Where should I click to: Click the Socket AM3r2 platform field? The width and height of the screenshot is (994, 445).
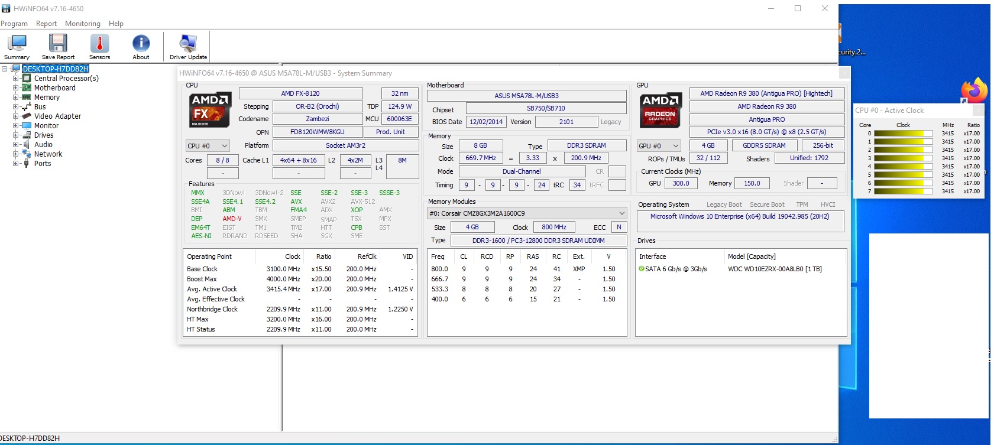tap(345, 145)
